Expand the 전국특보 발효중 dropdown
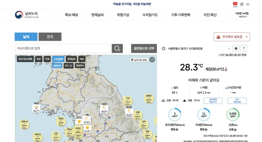Viewport: 262px width, 142px height. [x=232, y=37]
